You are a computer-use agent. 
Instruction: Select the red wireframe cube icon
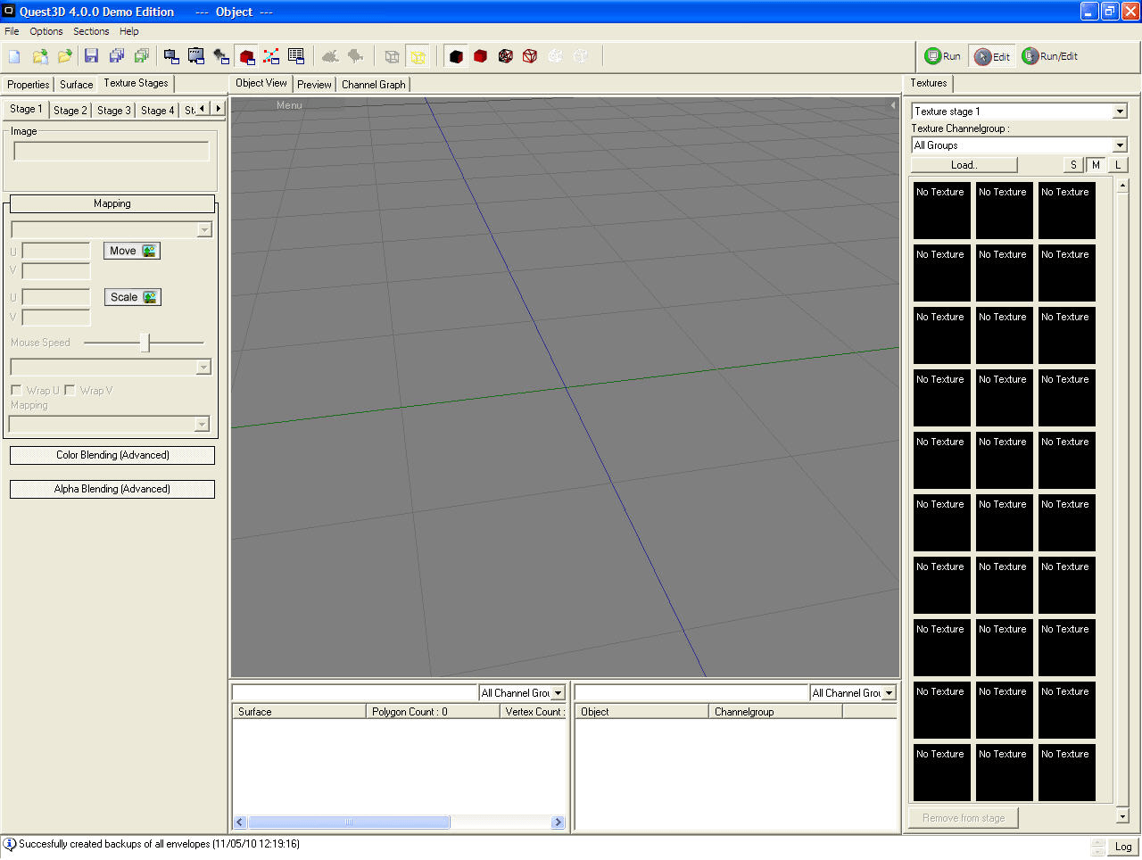coord(530,56)
